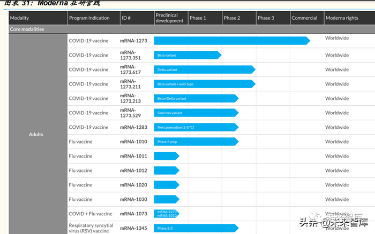
Task: Click the Phase 3 prep progress bar
Action: coord(197,142)
